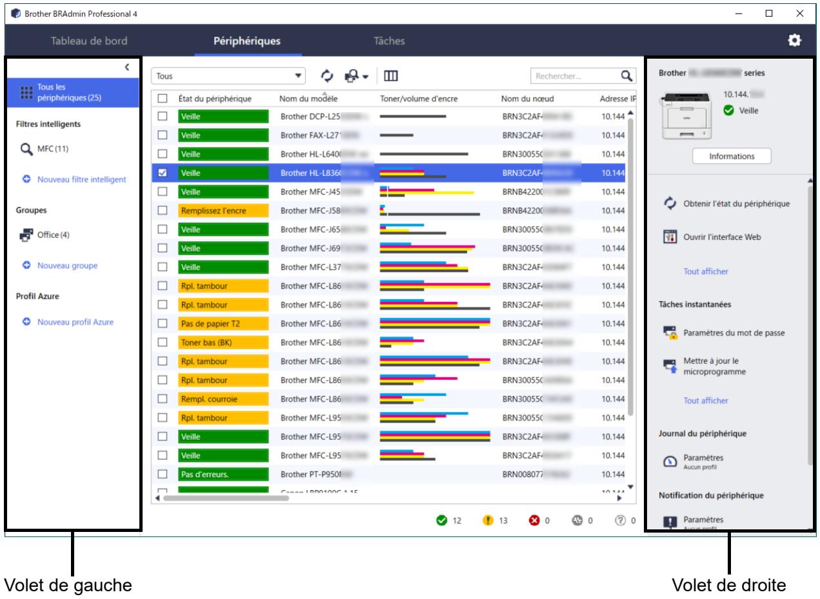Click Mettre à jour le microprogramme icon

click(x=670, y=366)
